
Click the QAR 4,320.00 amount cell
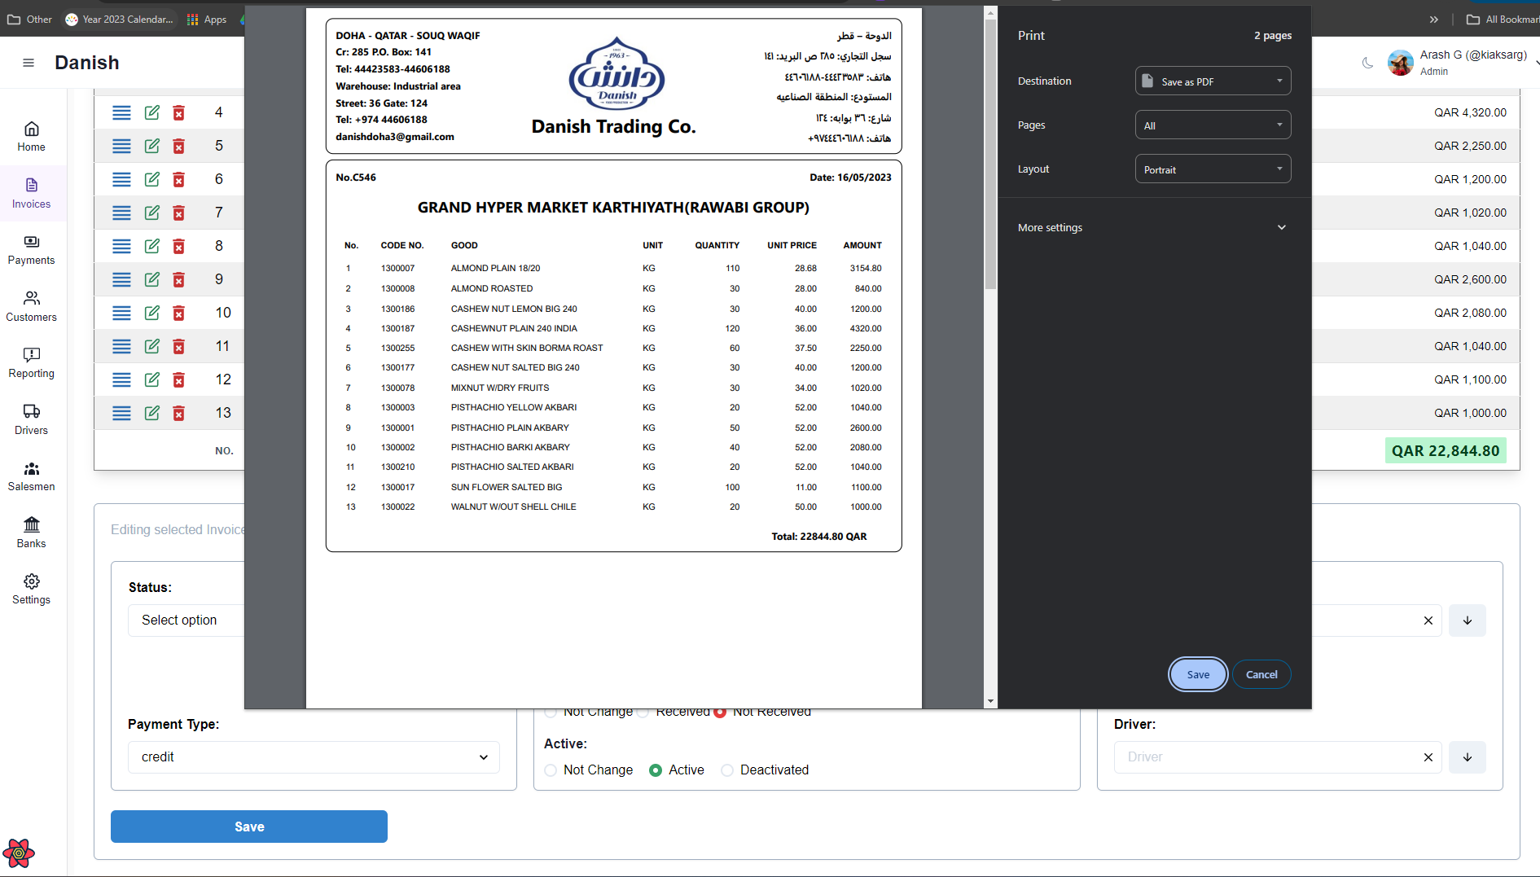1470,112
